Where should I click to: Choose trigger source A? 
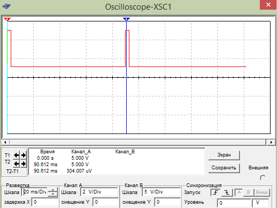(239, 192)
